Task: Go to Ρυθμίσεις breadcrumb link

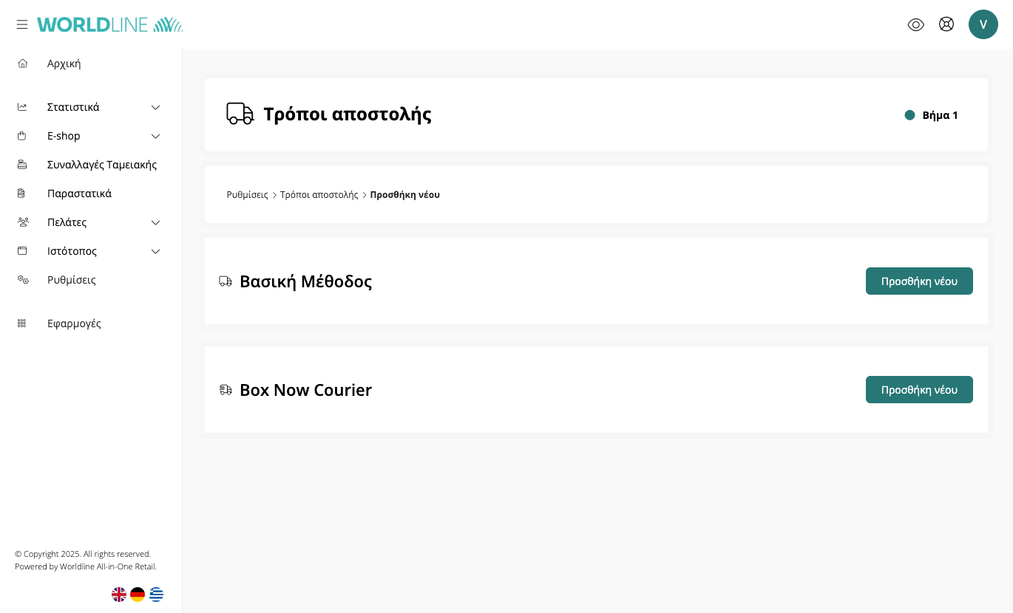Action: [247, 195]
